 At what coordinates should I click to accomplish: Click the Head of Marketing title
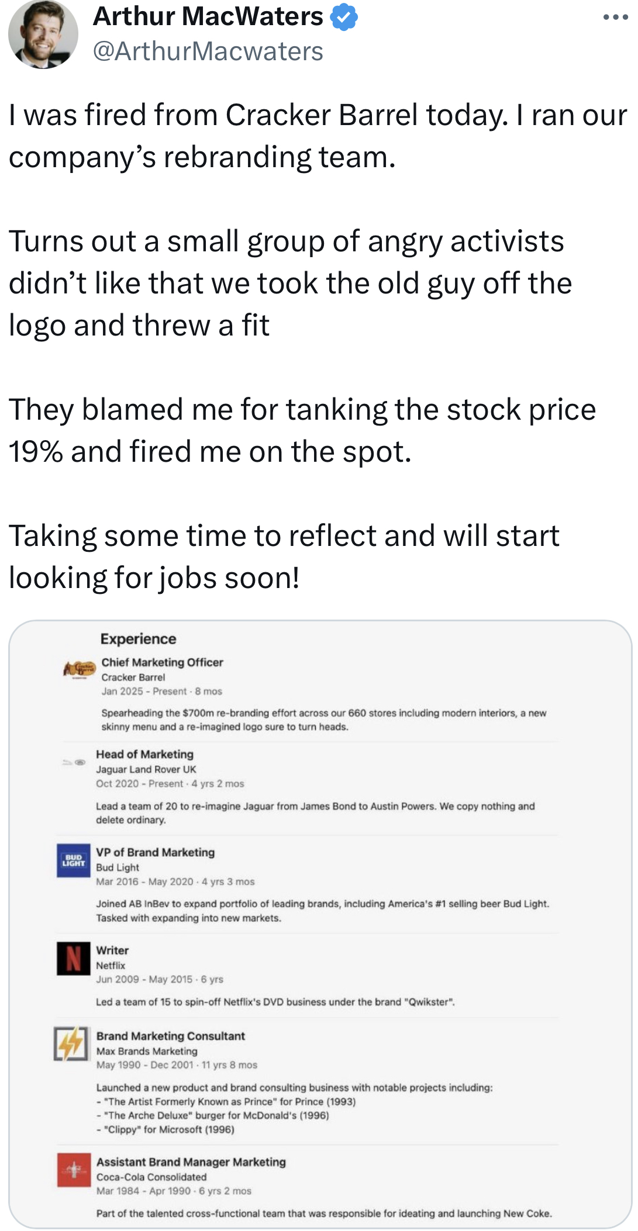coord(144,754)
